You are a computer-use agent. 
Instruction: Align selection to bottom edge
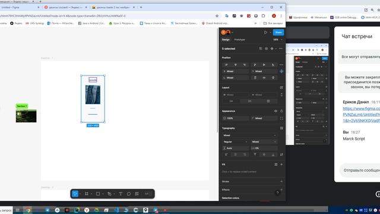pyautogui.click(x=273, y=65)
